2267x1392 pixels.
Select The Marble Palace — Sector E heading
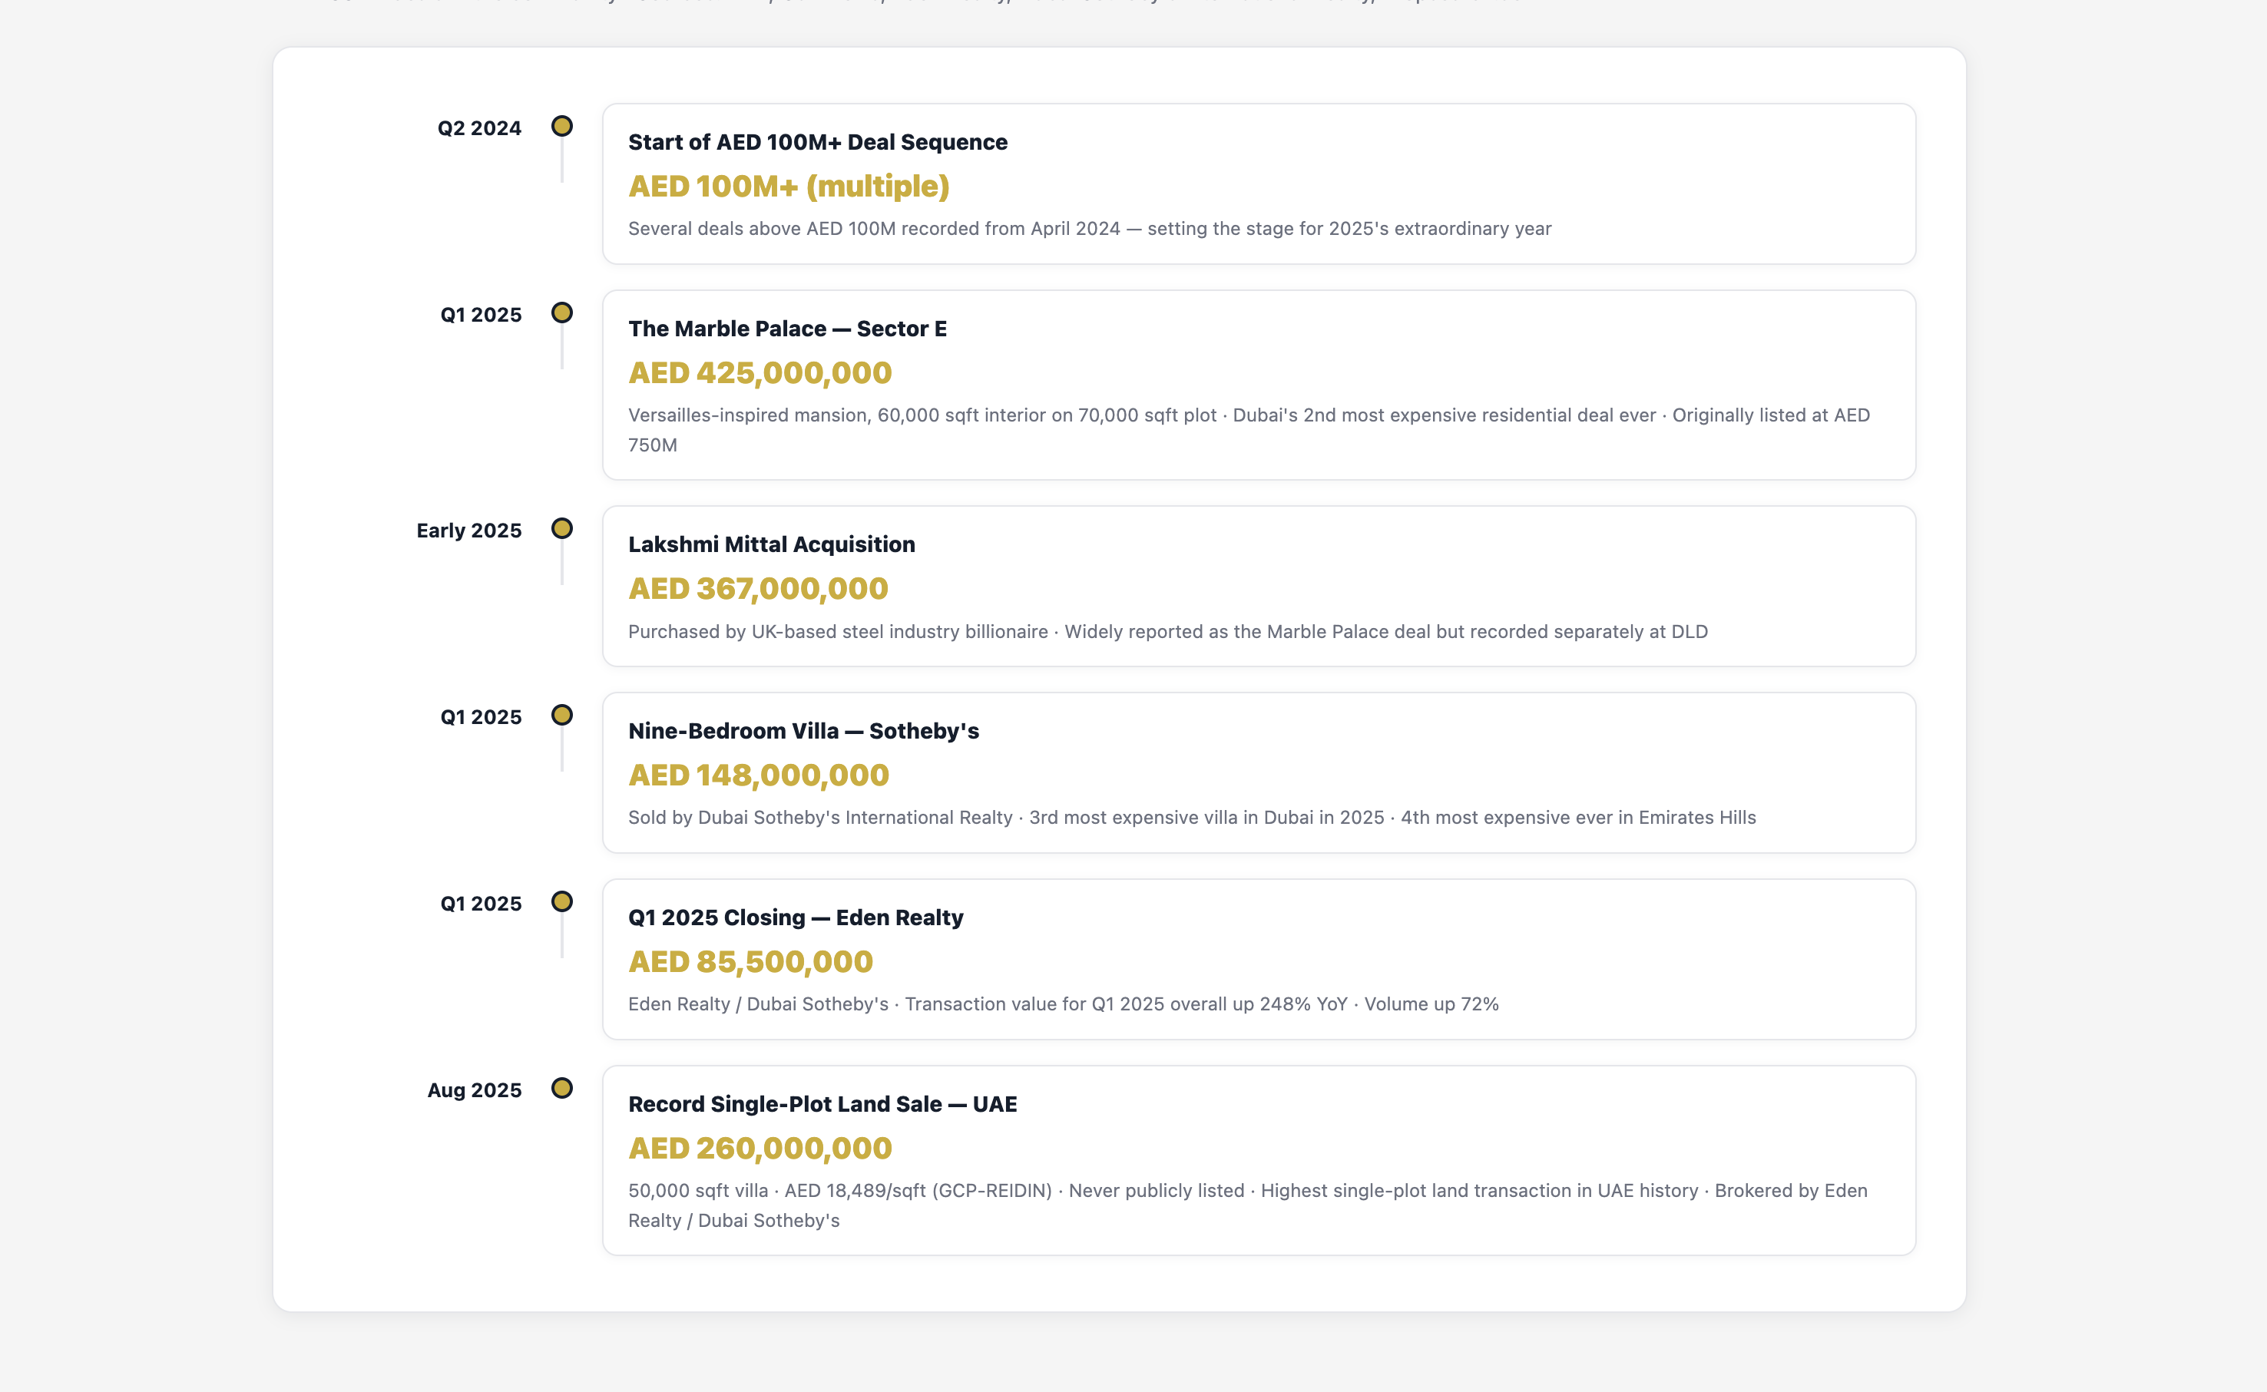pyautogui.click(x=786, y=329)
